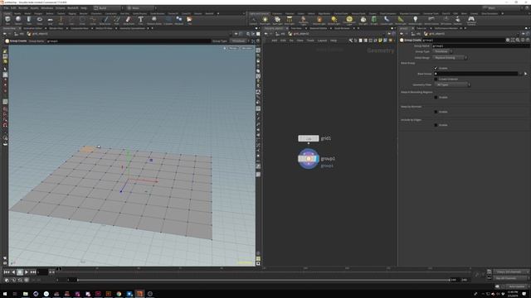Select the Torus shelf tool
This screenshot has height=298, width=531.
[x=40, y=20]
